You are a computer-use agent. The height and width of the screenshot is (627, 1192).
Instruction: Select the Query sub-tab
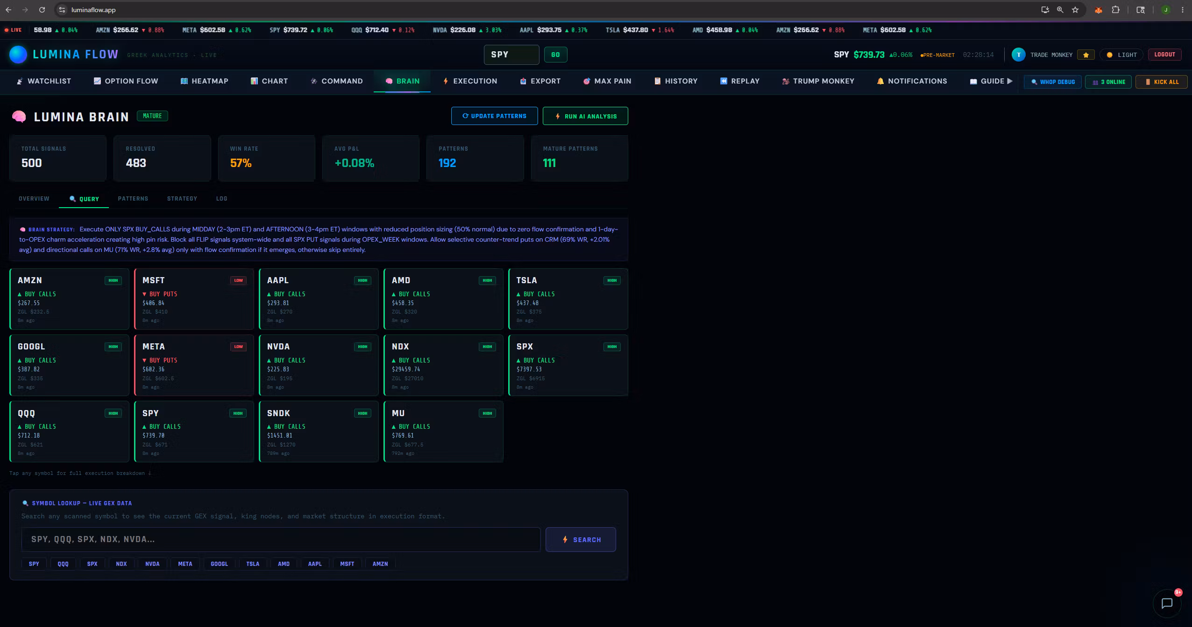coord(84,199)
